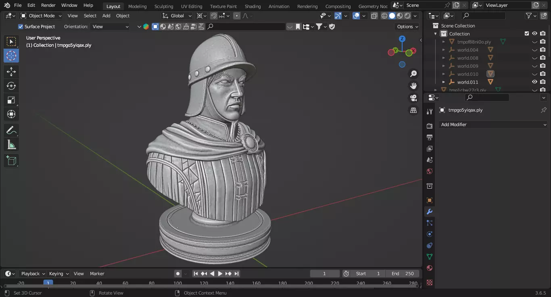The width and height of the screenshot is (551, 297).
Task: Open the Texture properties tab
Action: coord(430,282)
